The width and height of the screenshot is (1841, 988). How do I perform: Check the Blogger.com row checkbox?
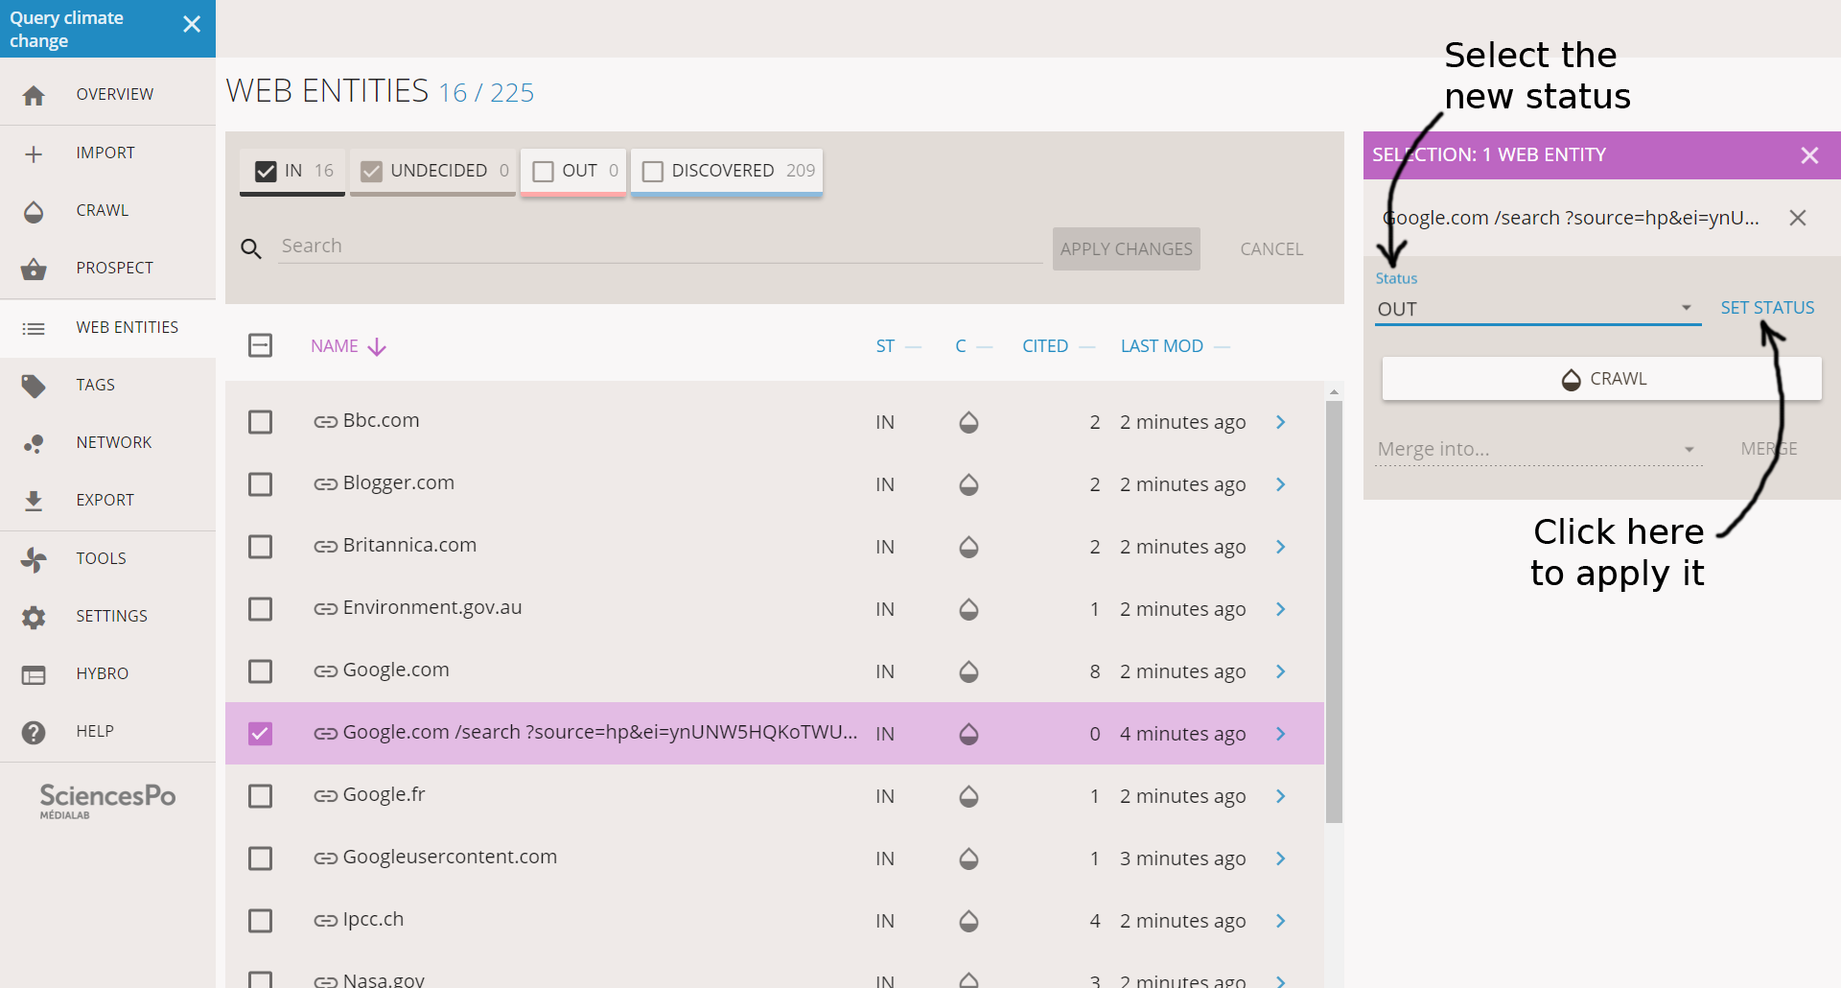point(260,484)
